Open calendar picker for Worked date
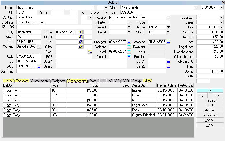The width and height of the screenshot is (225, 141). (168, 42)
